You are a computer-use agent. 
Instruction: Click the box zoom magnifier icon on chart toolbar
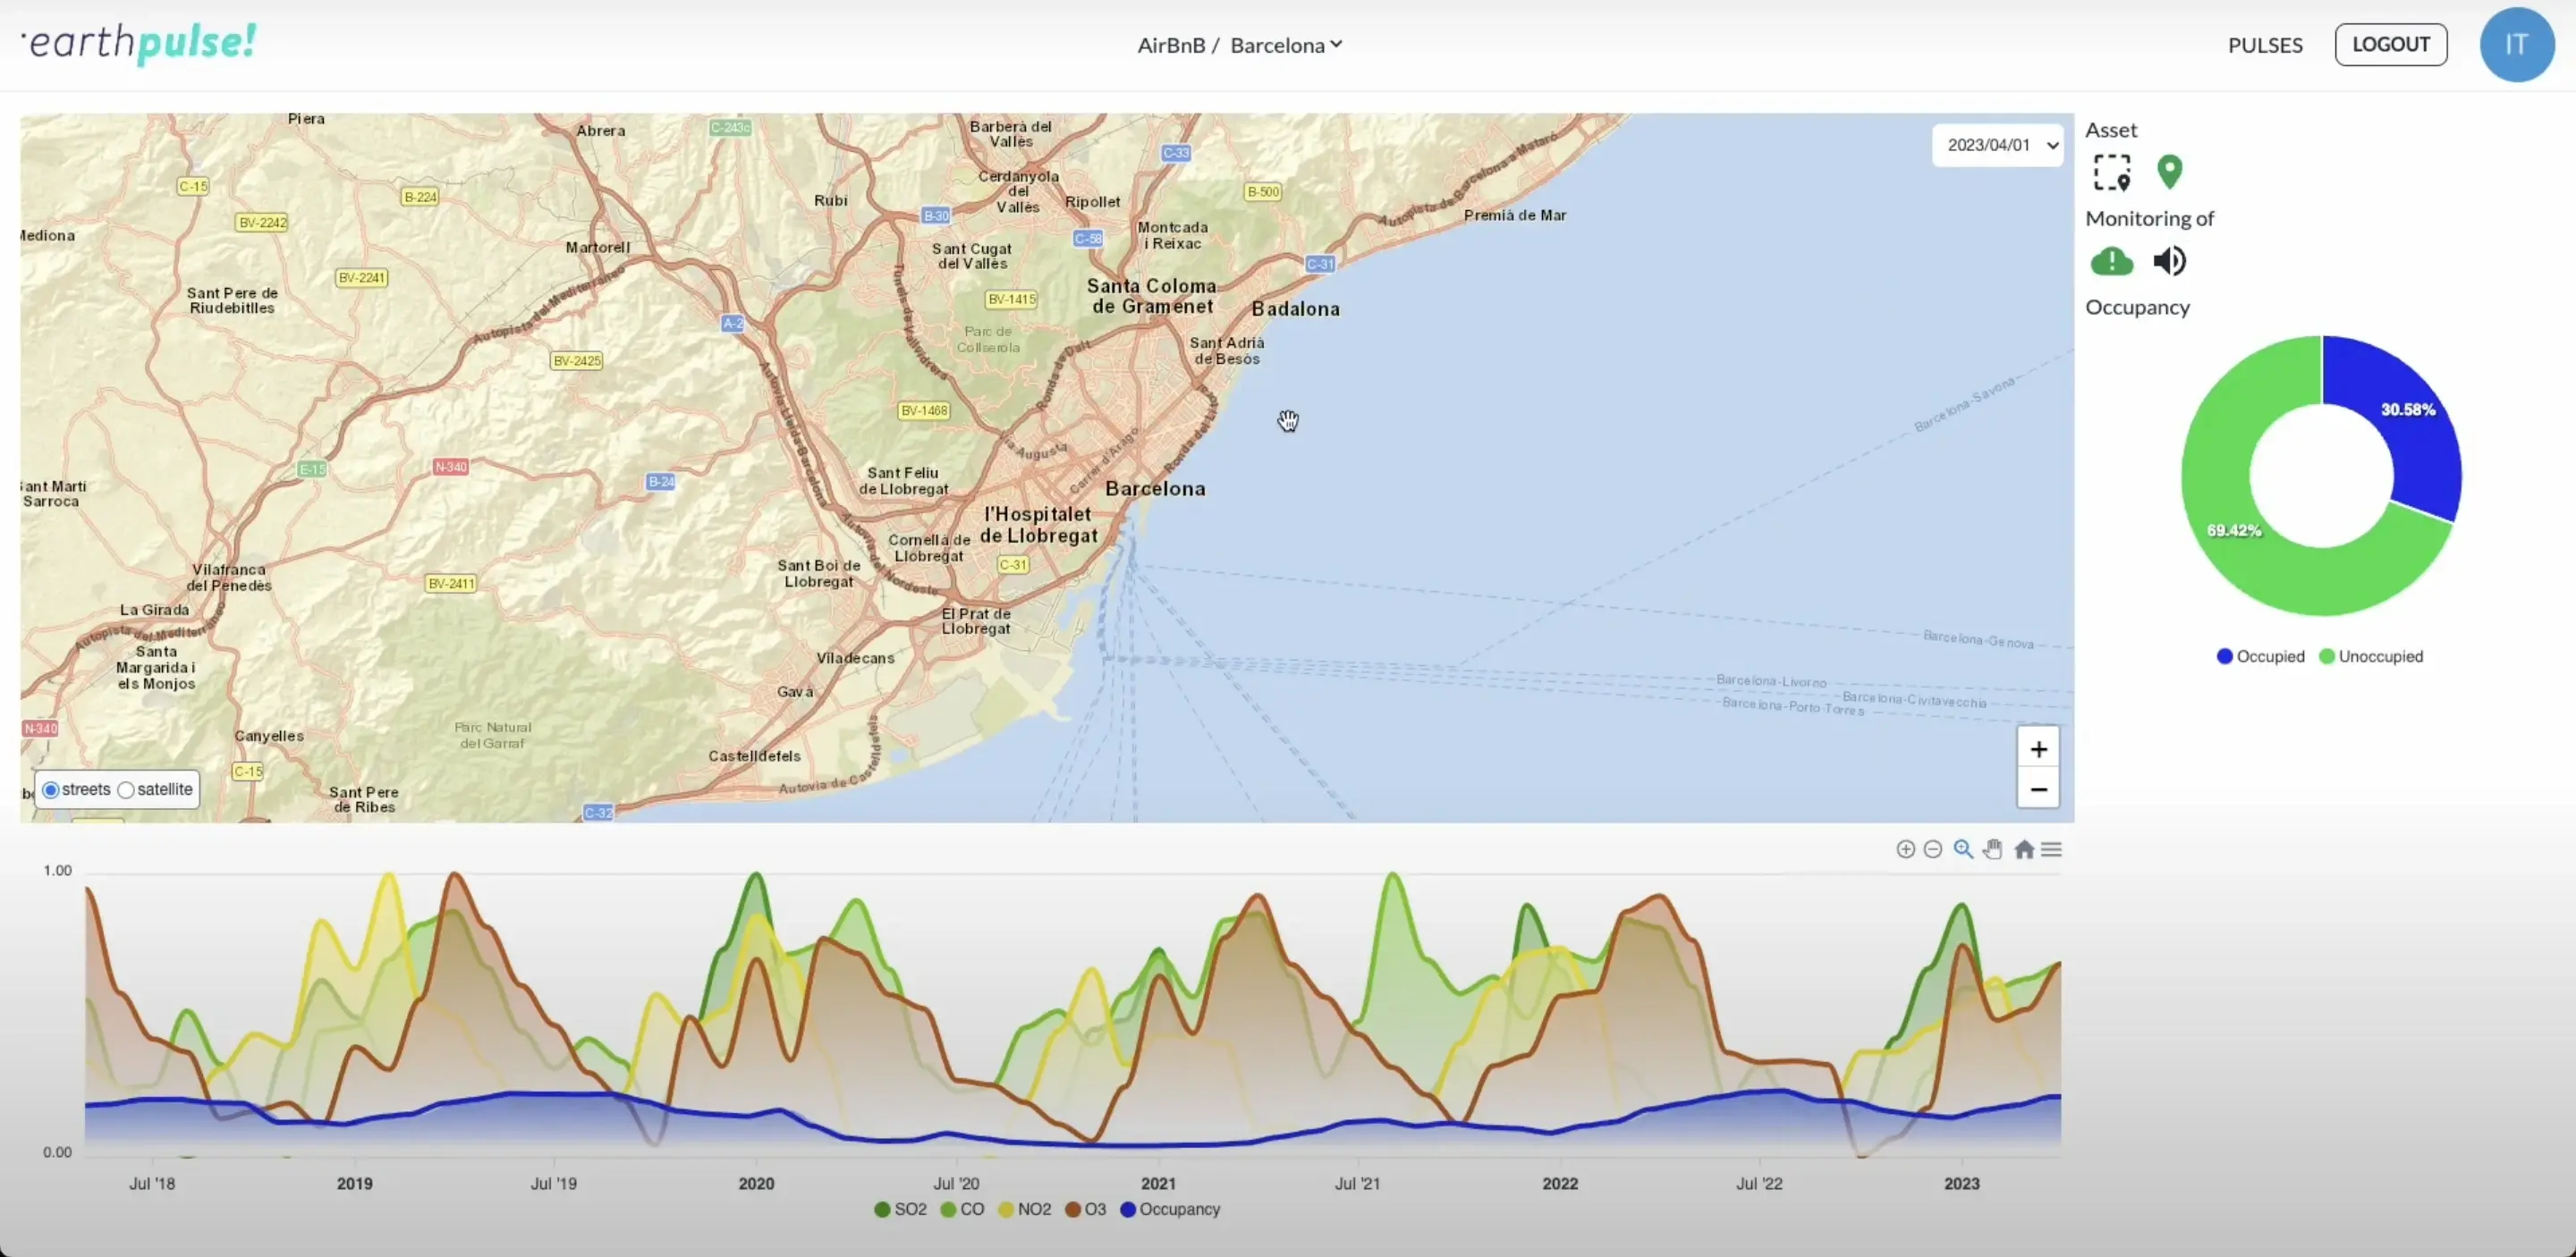(1962, 848)
